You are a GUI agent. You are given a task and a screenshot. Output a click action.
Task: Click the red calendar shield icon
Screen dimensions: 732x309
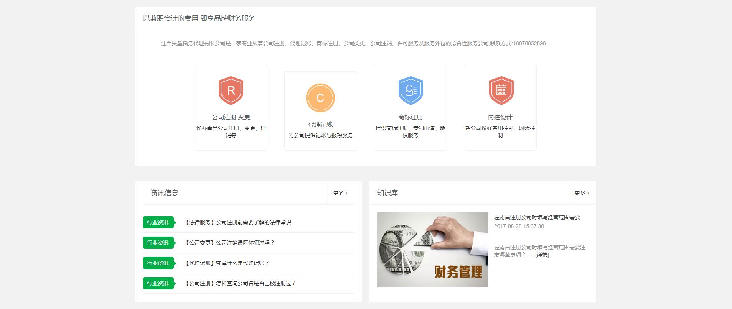coord(501,90)
